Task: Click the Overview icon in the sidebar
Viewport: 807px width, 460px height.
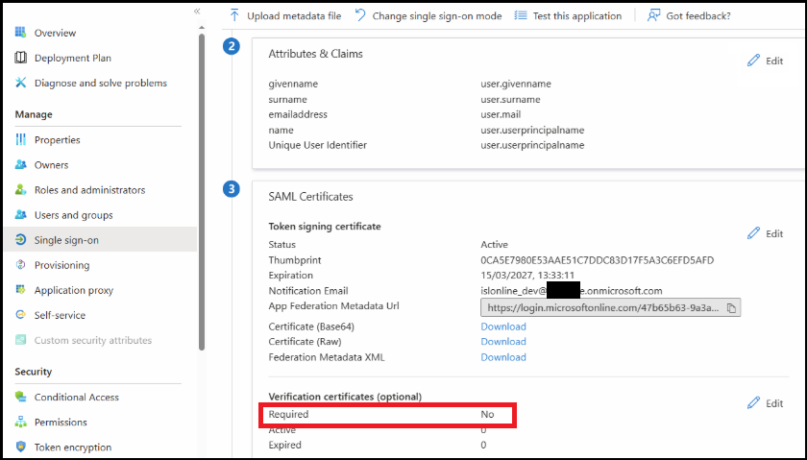Action: [x=20, y=33]
